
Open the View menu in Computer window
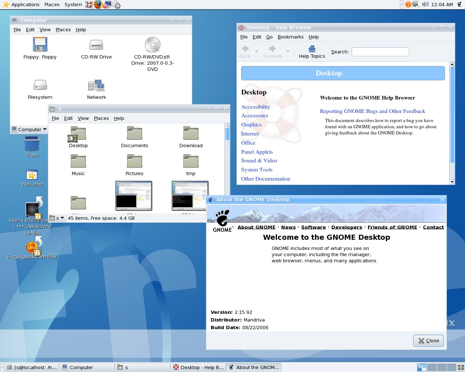(45, 29)
